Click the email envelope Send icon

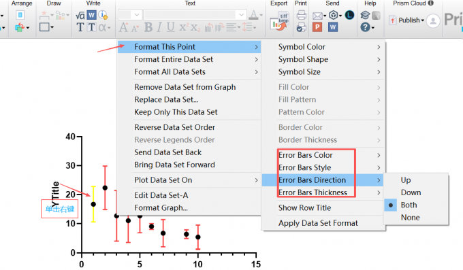[317, 16]
